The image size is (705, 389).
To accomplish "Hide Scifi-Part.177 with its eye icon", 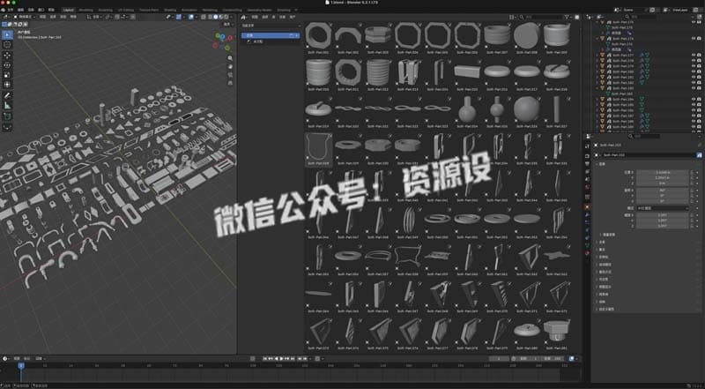I will [693, 55].
